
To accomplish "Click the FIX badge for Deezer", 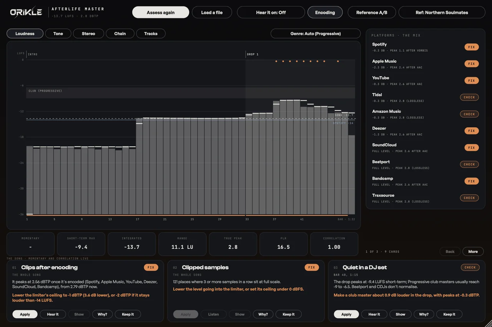I will point(472,131).
